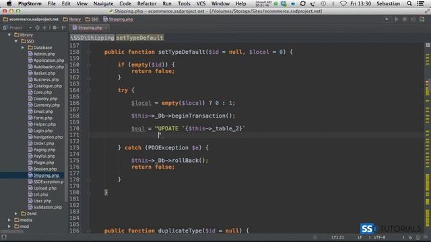The height and width of the screenshot is (242, 431).
Task: Open the Run menu
Action: [167, 3]
